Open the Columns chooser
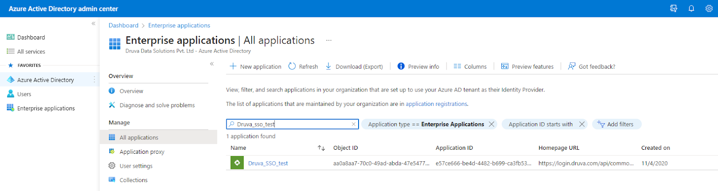718x191 pixels. 470,66
